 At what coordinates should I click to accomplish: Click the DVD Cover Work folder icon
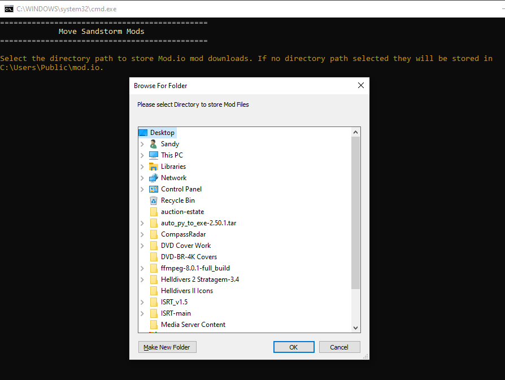tap(154, 246)
